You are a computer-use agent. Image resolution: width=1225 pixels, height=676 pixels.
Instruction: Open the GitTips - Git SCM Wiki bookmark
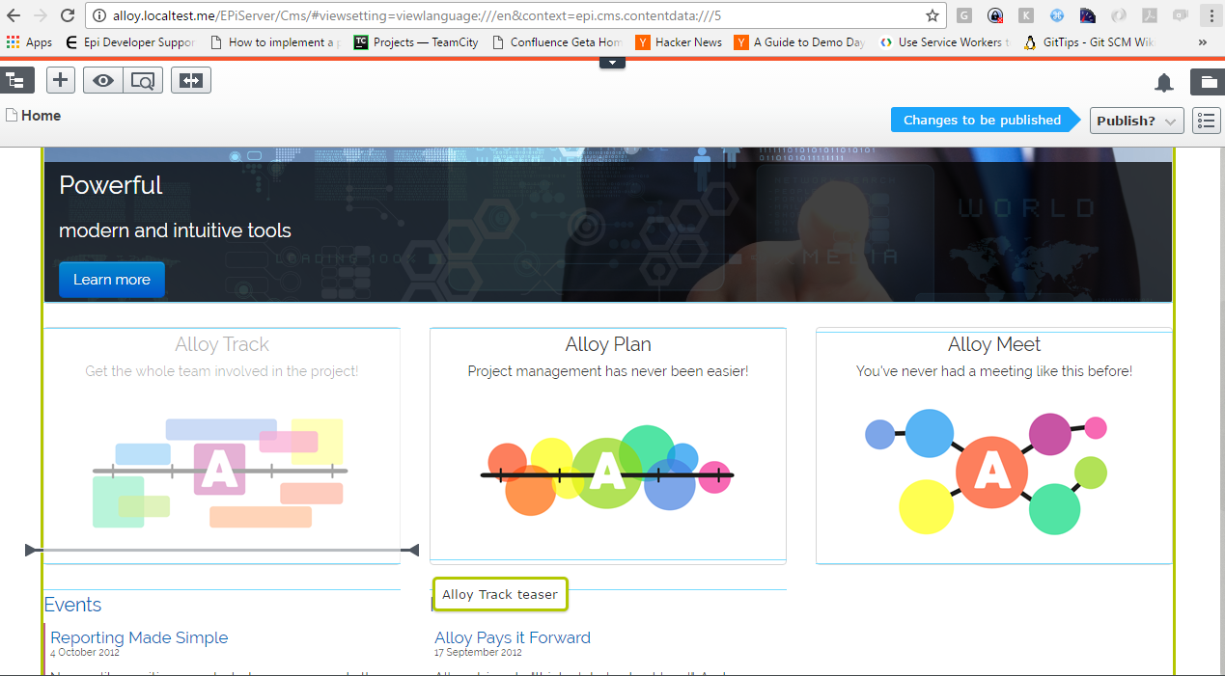1090,42
